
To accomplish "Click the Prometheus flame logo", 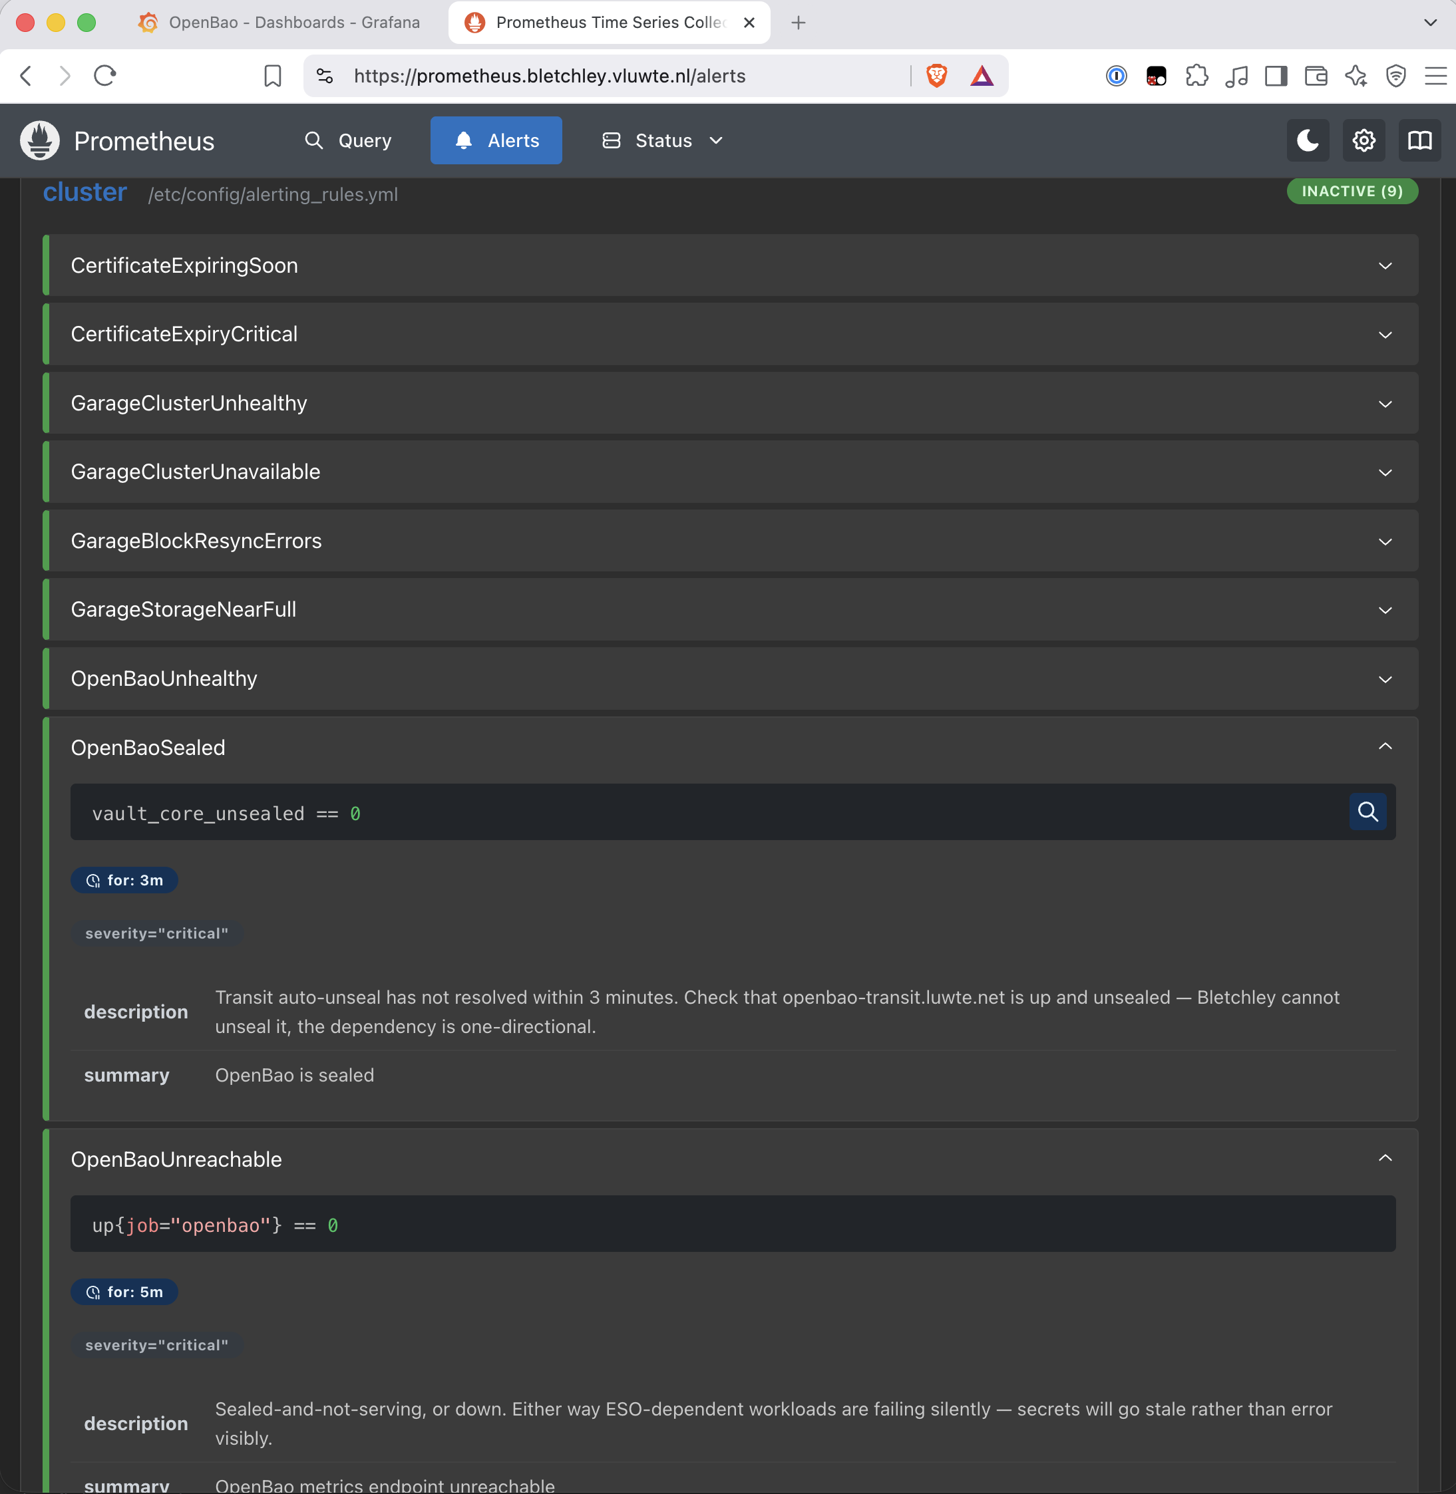I will click(40, 140).
